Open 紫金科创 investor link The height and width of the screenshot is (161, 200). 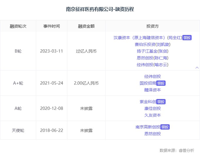pos(148,102)
